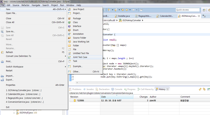
Task: Click the JUnit Test Case icon
Action: click(x=69, y=57)
